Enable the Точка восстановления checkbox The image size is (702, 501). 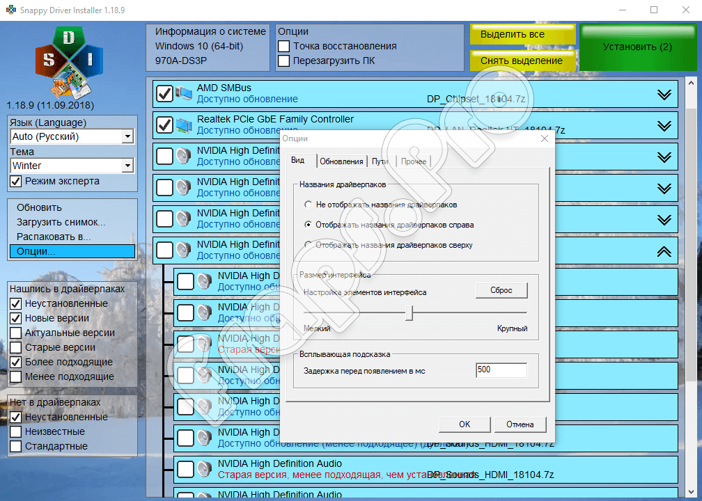point(284,46)
